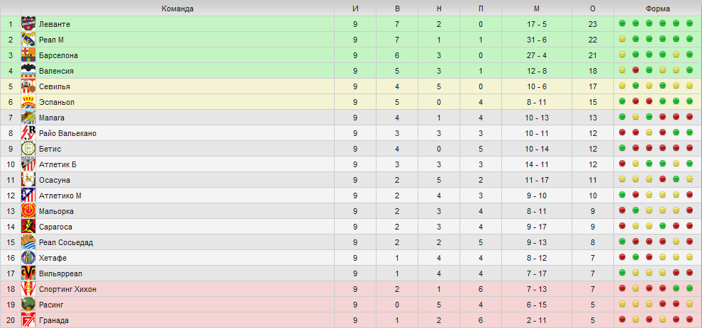
Task: Click the Espanyol club crest icon
Action: point(28,102)
